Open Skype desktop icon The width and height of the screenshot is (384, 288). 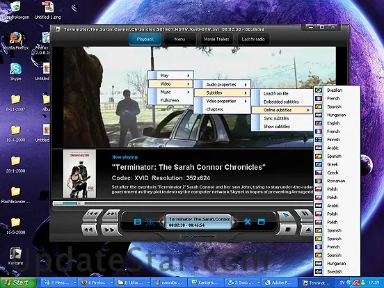[x=16, y=72]
